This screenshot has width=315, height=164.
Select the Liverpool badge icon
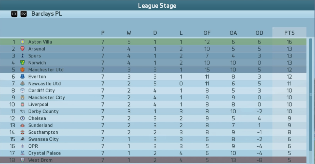coord(22,104)
